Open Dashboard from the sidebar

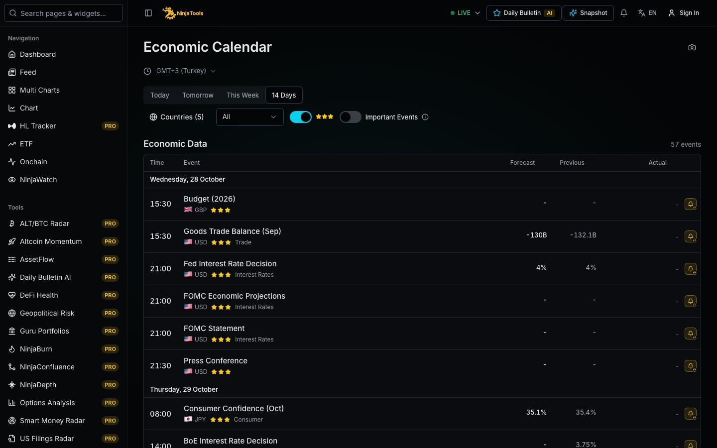coord(64,54)
